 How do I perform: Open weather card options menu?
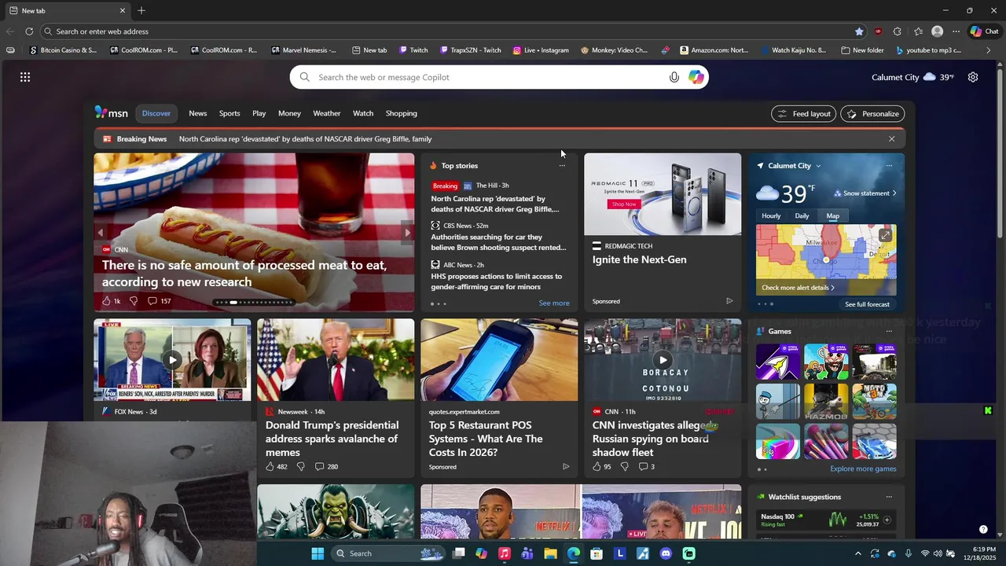pos(889,166)
